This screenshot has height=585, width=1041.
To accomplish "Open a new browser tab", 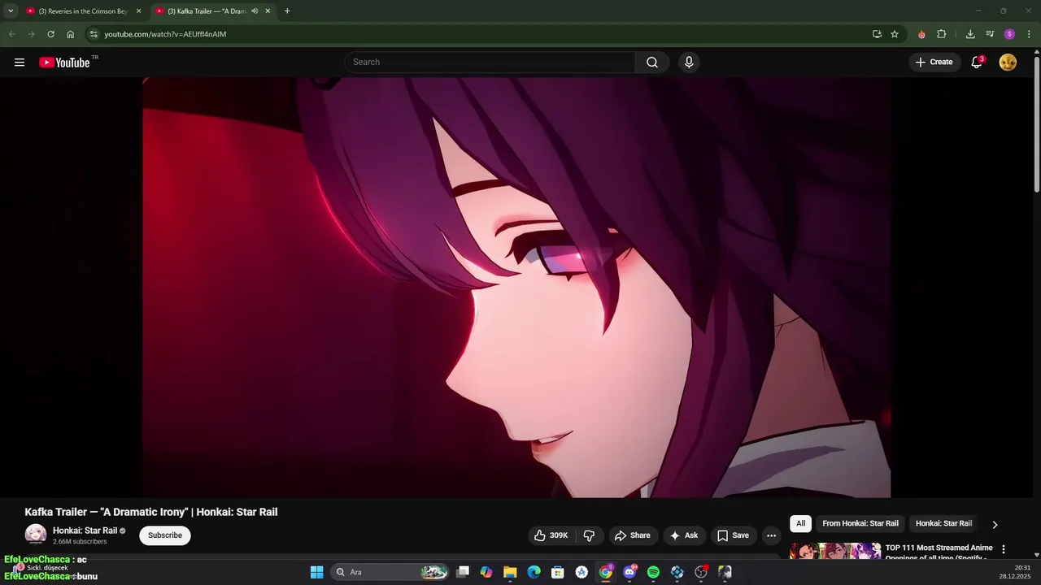I will [x=287, y=11].
